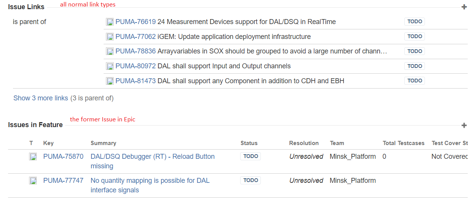Open linked issue PUMA-76619

click(135, 22)
